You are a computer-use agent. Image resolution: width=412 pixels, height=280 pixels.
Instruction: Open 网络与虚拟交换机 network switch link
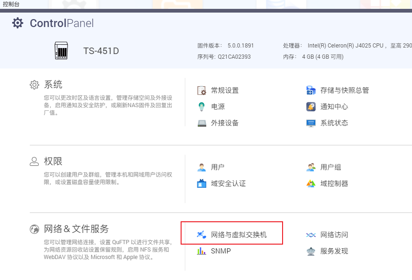pyautogui.click(x=238, y=235)
